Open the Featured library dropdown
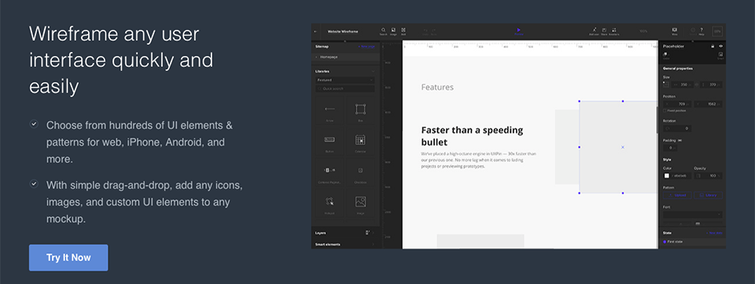The height and width of the screenshot is (284, 755). 344,80
